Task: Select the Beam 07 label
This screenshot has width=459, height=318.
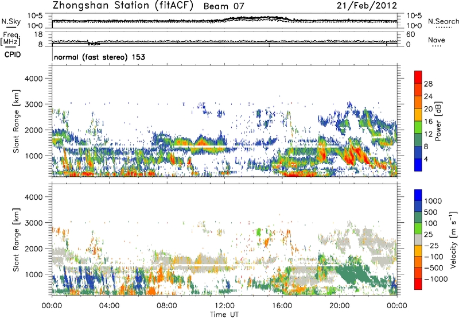Action: [x=224, y=6]
